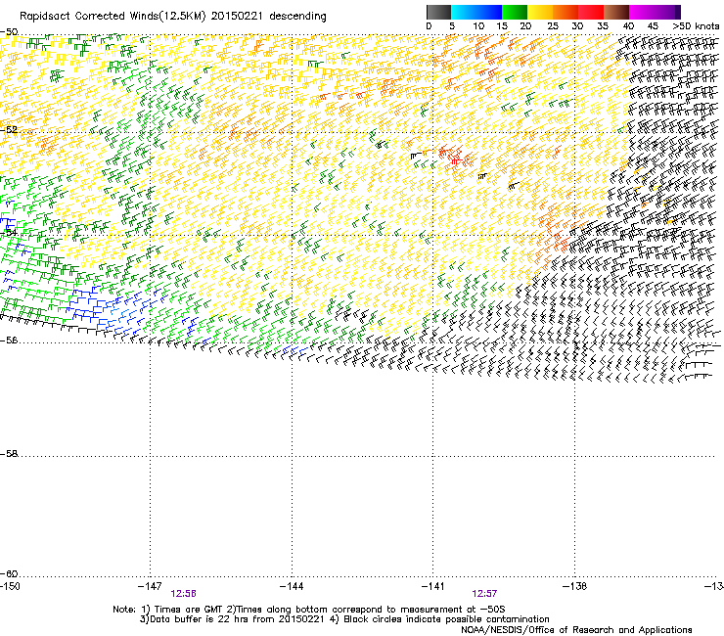Click the brown 35-40 knots legend swatch

616,12
